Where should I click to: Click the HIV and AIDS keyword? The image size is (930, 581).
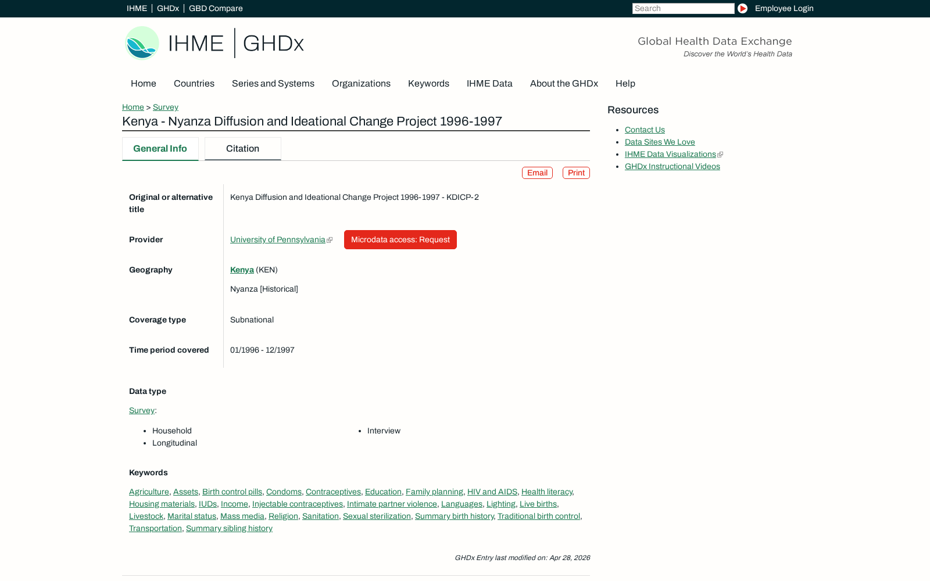492,492
